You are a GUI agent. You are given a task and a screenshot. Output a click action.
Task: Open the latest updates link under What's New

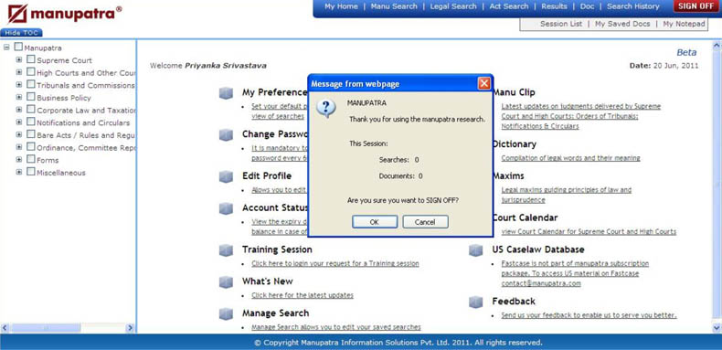point(303,295)
